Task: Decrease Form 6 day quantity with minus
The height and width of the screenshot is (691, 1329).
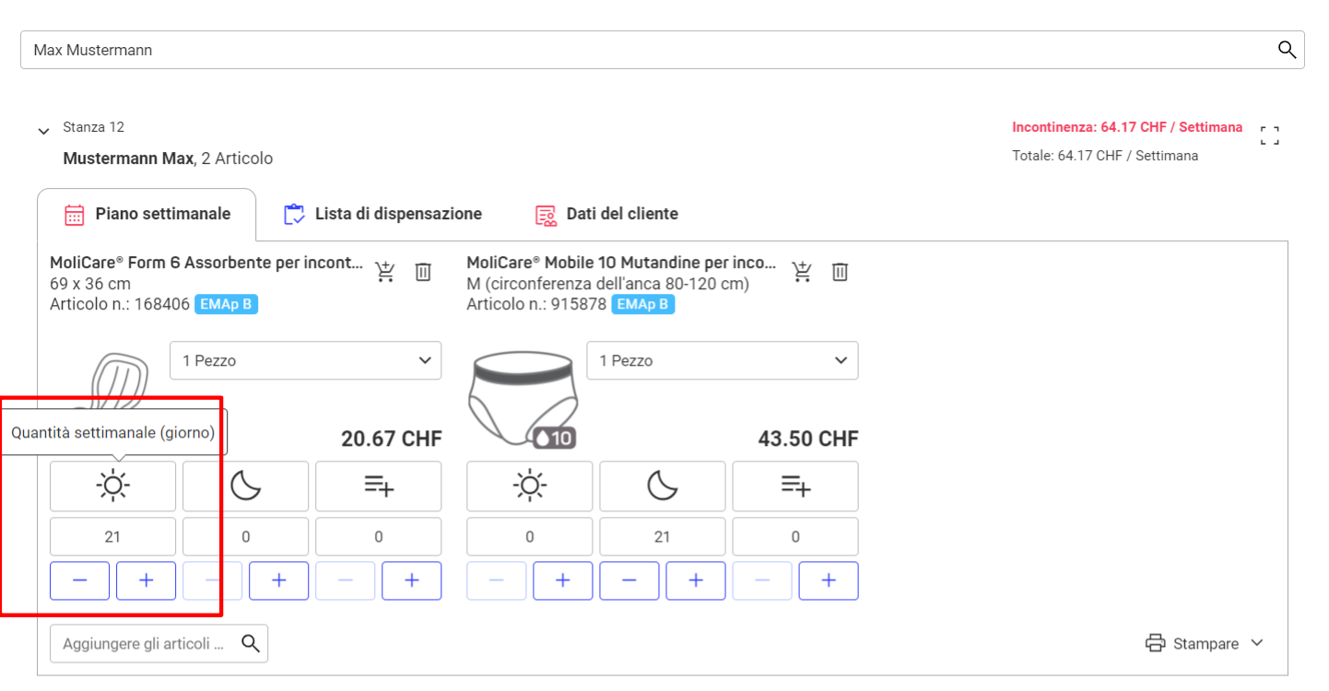Action: coord(79,580)
